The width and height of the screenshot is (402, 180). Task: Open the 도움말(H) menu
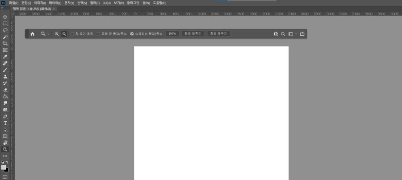point(159,3)
